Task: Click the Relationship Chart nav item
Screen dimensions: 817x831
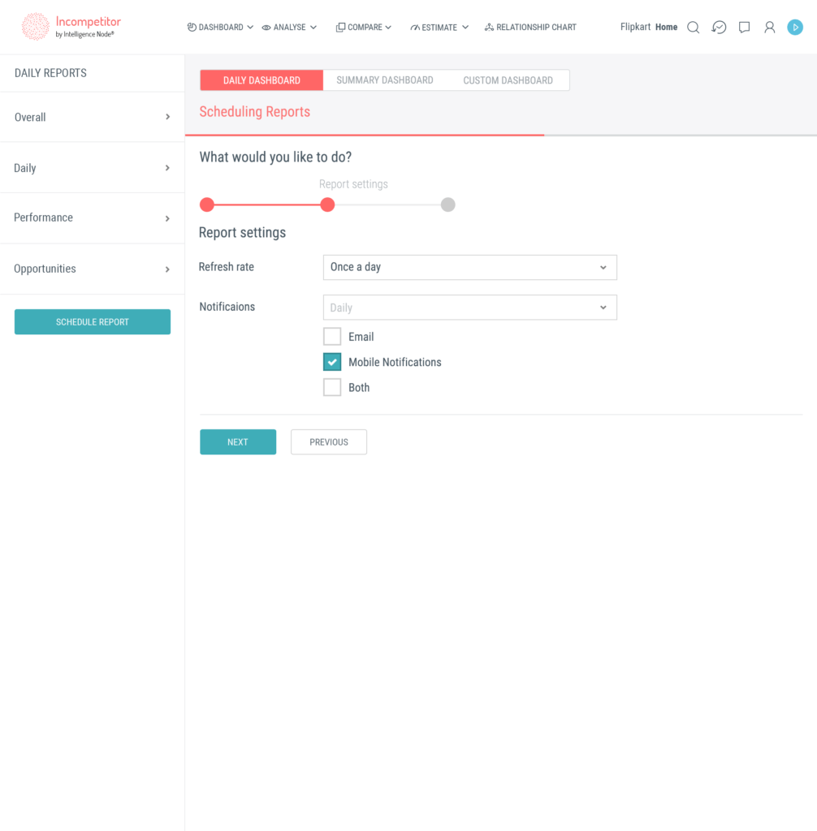Action: tap(530, 27)
